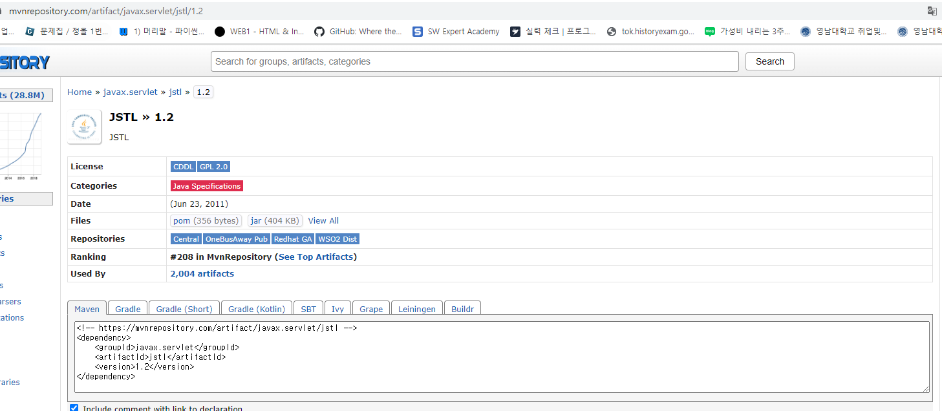Switch to the SBT tab
Screen dimensions: 942x411
point(308,309)
